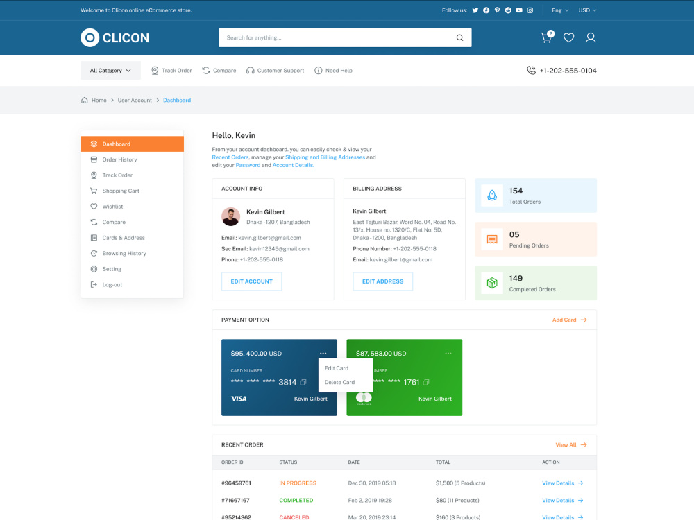Follow the Password link
The image size is (694, 520).
pos(248,165)
